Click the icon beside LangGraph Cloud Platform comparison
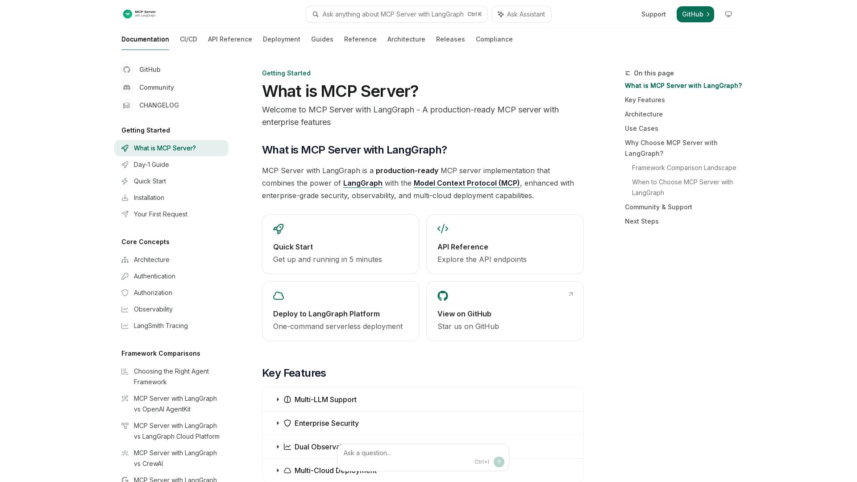 [x=125, y=426]
